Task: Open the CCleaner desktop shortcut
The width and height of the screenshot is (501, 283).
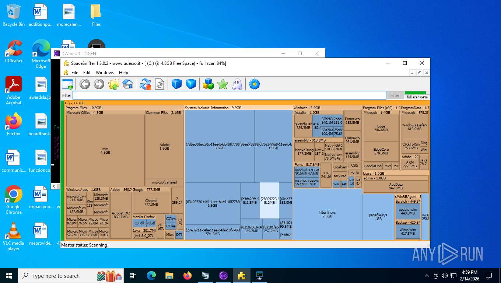Action: tap(14, 52)
